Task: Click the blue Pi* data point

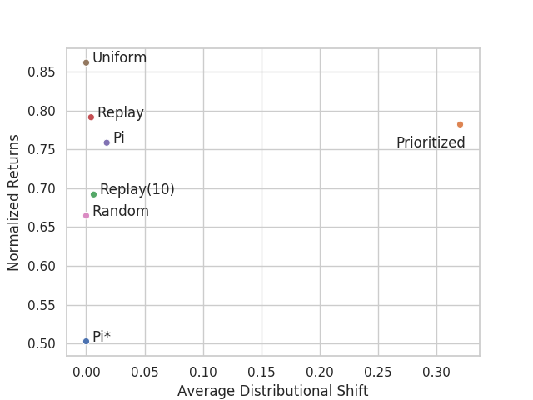Action: point(86,341)
